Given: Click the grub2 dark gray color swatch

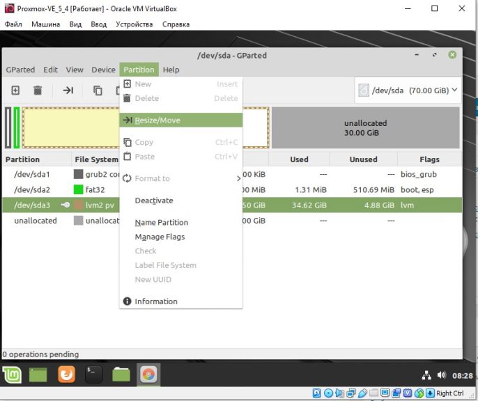Looking at the screenshot, I should (78, 174).
